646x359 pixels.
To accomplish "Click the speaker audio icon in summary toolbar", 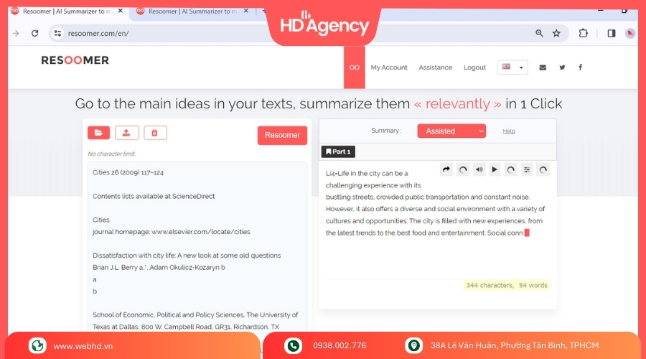I will (x=479, y=169).
